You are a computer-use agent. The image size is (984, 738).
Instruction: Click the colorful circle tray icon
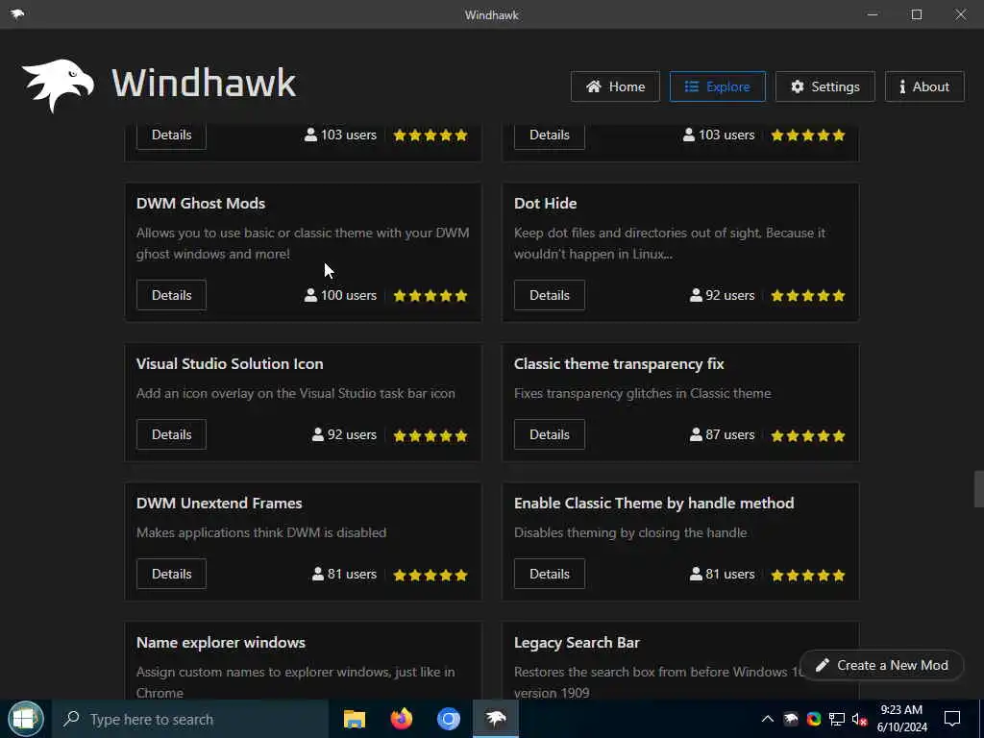(814, 719)
